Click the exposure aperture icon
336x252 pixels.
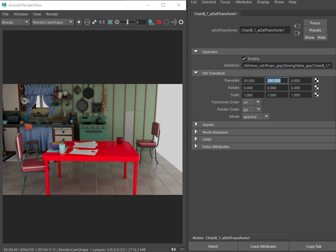117,22
